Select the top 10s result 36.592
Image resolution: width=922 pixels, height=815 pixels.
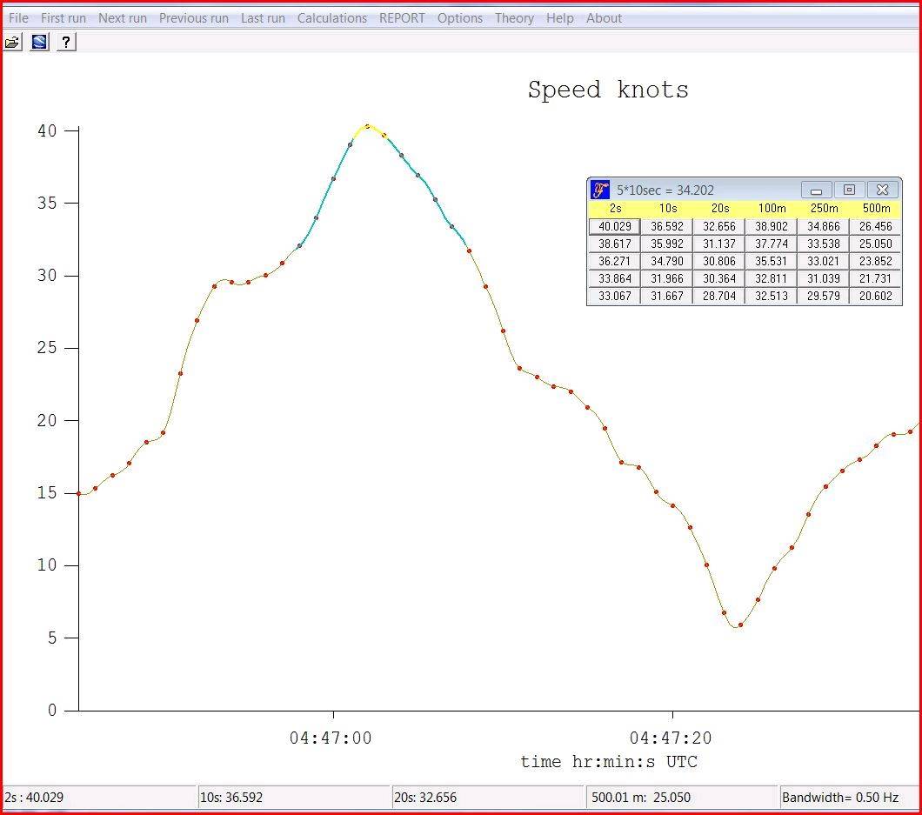pos(666,226)
